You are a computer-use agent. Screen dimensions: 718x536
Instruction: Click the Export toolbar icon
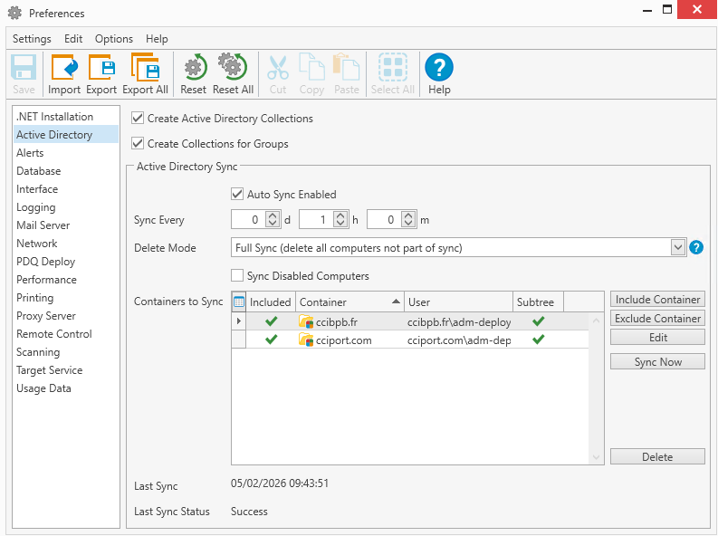tap(101, 67)
